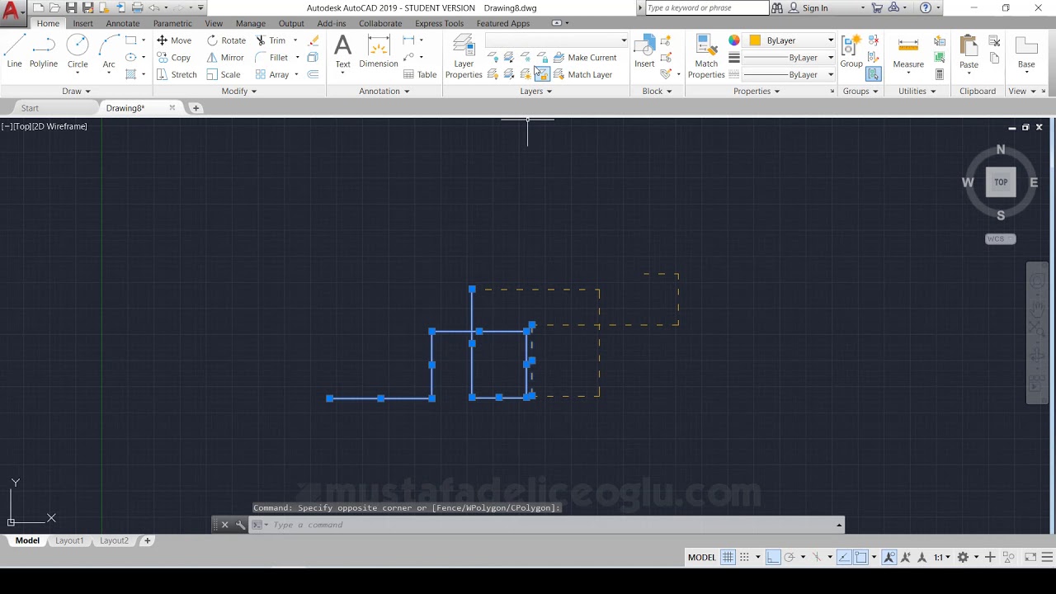Switch to the Layout1 tab

[x=69, y=540]
